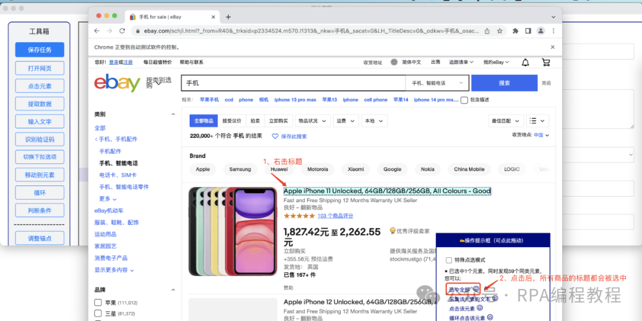Click the 登录 link
The height and width of the screenshot is (321, 642).
(114, 62)
